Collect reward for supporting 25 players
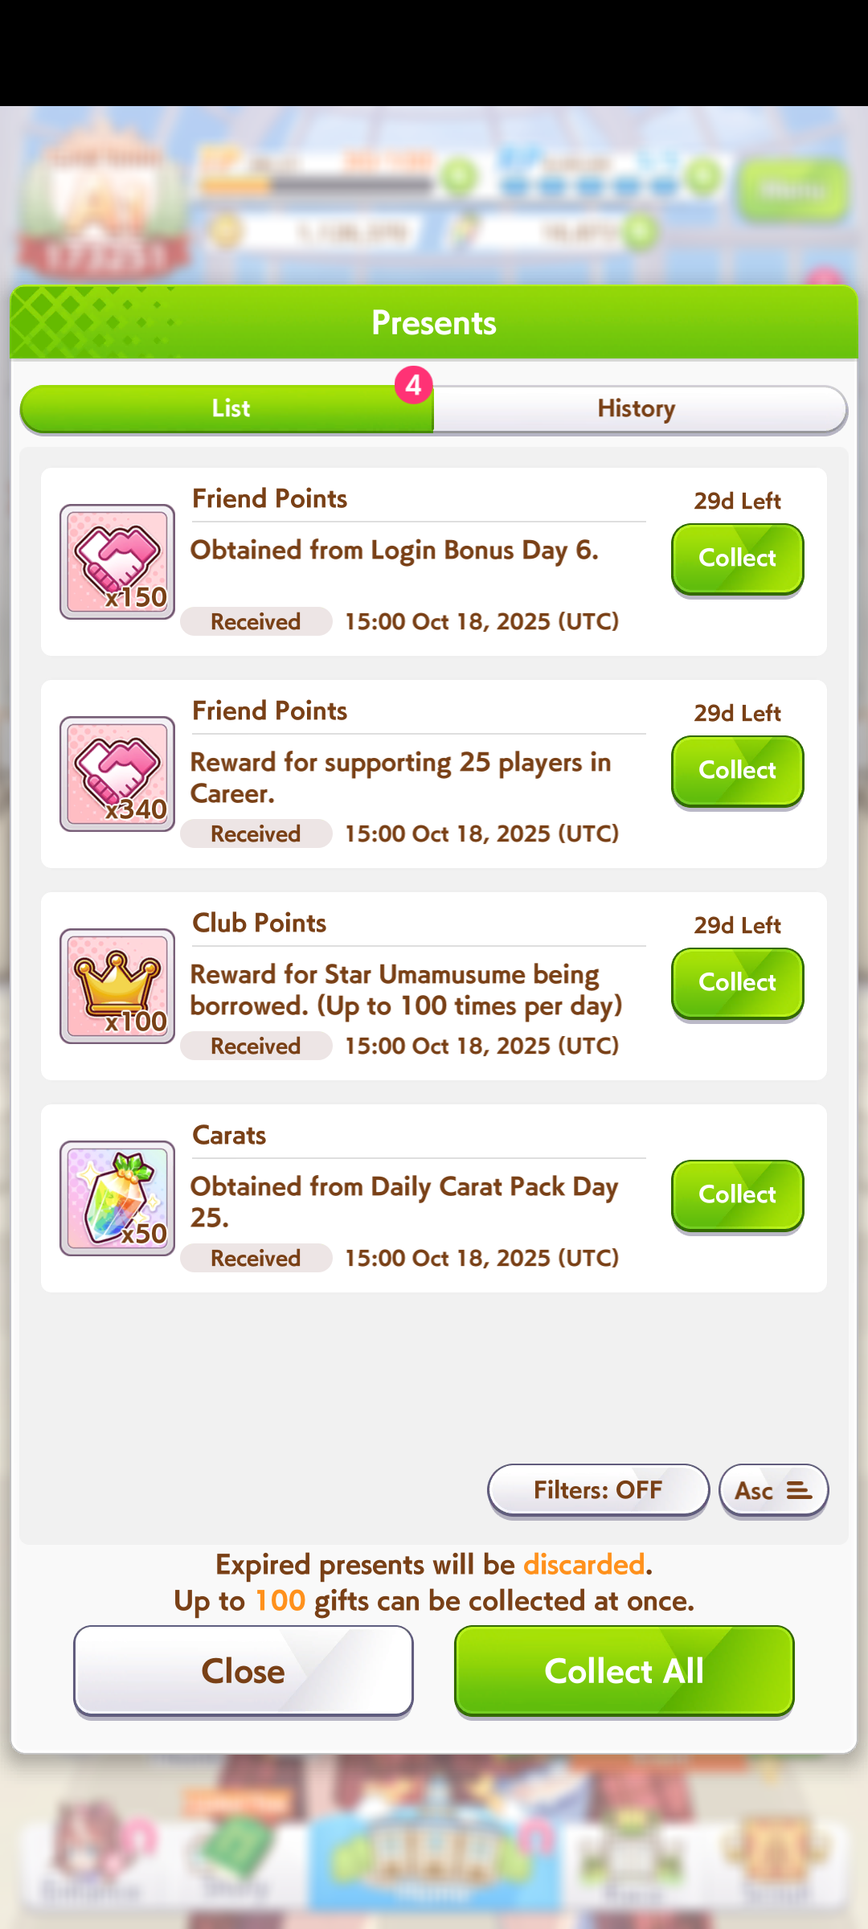 (x=737, y=771)
